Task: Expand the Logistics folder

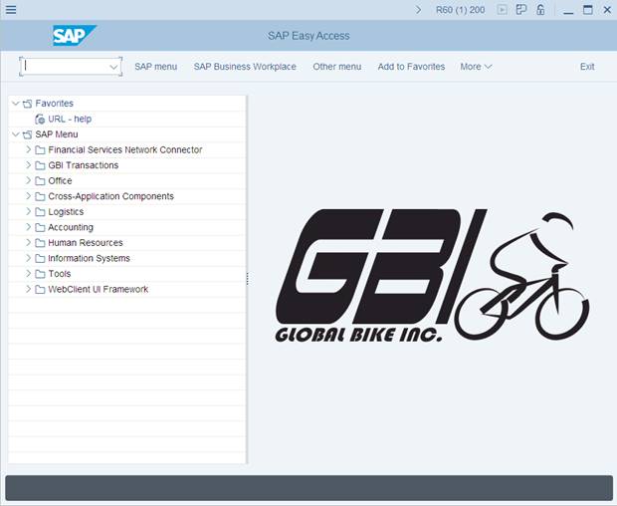Action: pos(28,211)
